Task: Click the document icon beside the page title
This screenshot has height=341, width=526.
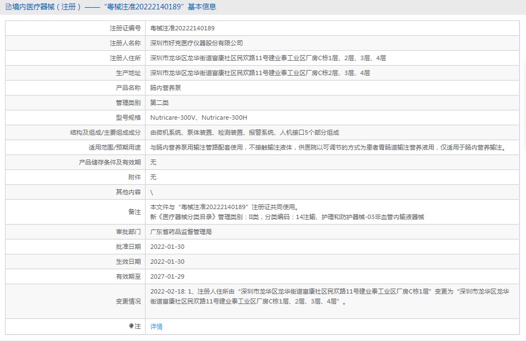Action: [x=8, y=7]
